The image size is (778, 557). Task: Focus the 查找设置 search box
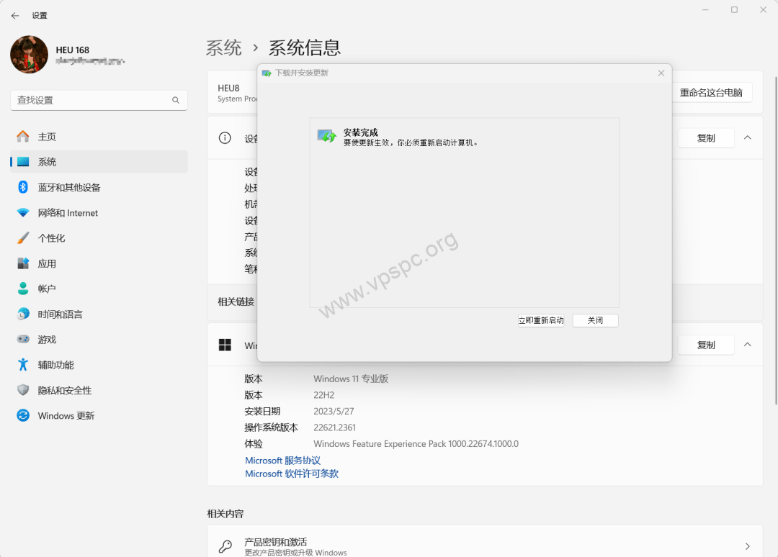coord(99,100)
